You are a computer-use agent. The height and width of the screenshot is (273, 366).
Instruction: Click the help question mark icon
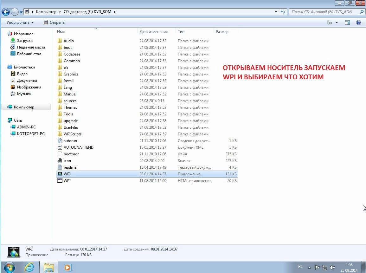tap(358, 23)
